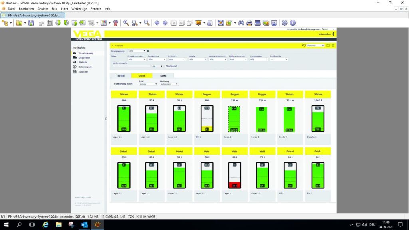Open Outlook from the Windows taskbar
This screenshot has height=230, width=409.
pos(84,225)
